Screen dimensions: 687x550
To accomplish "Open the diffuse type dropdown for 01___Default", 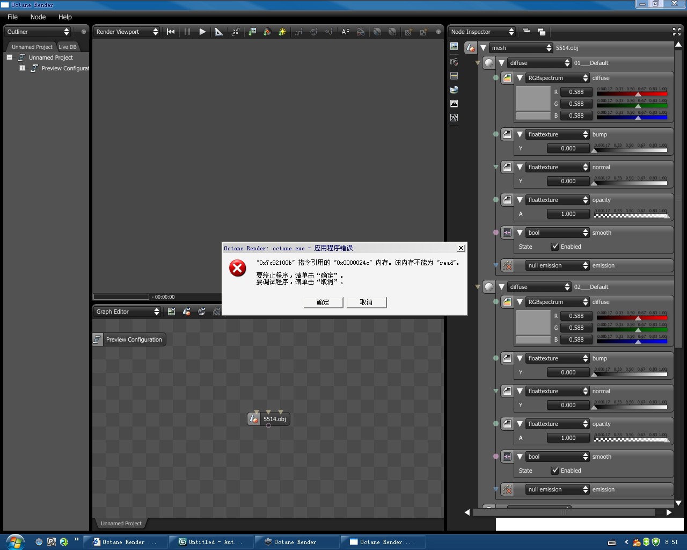I will [x=539, y=63].
